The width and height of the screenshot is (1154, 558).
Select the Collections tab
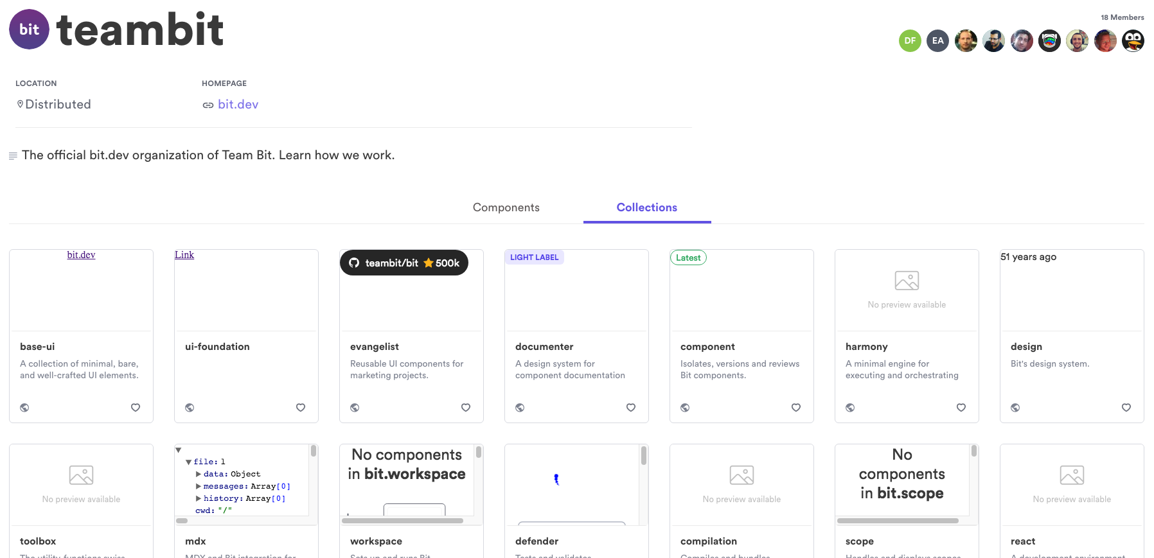(x=647, y=207)
